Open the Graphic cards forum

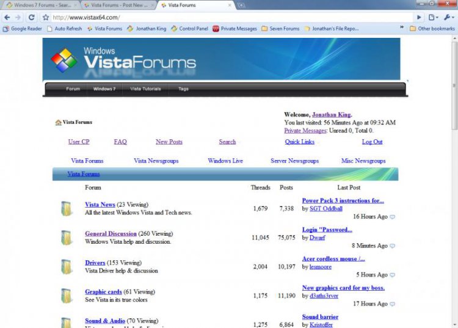tap(103, 292)
